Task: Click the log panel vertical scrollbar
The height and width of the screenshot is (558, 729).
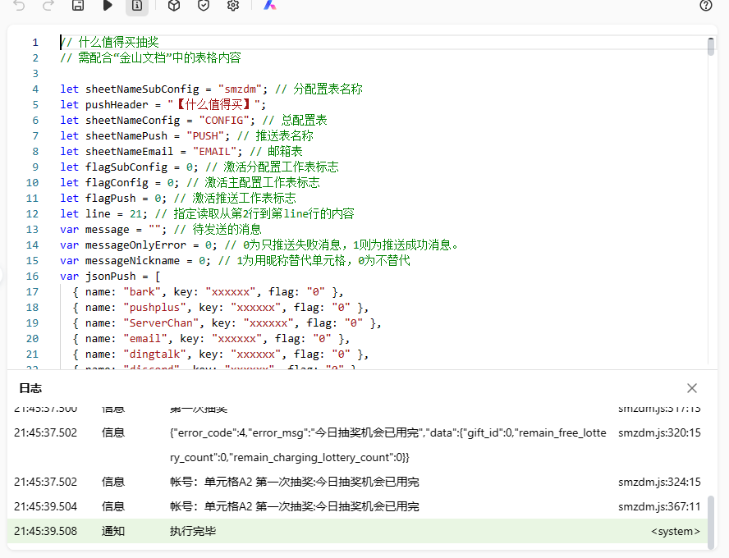Action: tap(711, 517)
